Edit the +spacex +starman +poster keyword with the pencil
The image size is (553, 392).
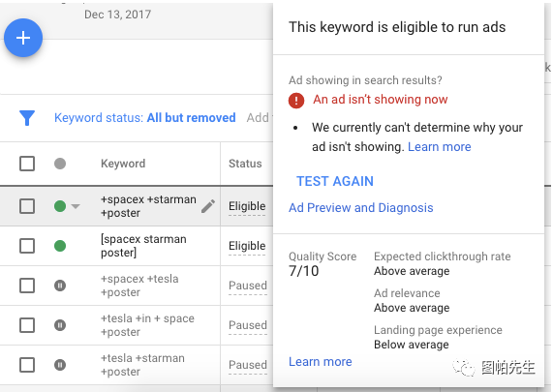click(208, 206)
